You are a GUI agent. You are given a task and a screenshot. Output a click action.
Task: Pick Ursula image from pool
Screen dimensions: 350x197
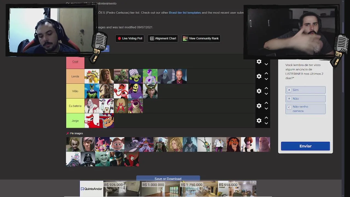click(x=73, y=159)
